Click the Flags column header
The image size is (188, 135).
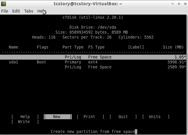[x=43, y=47]
